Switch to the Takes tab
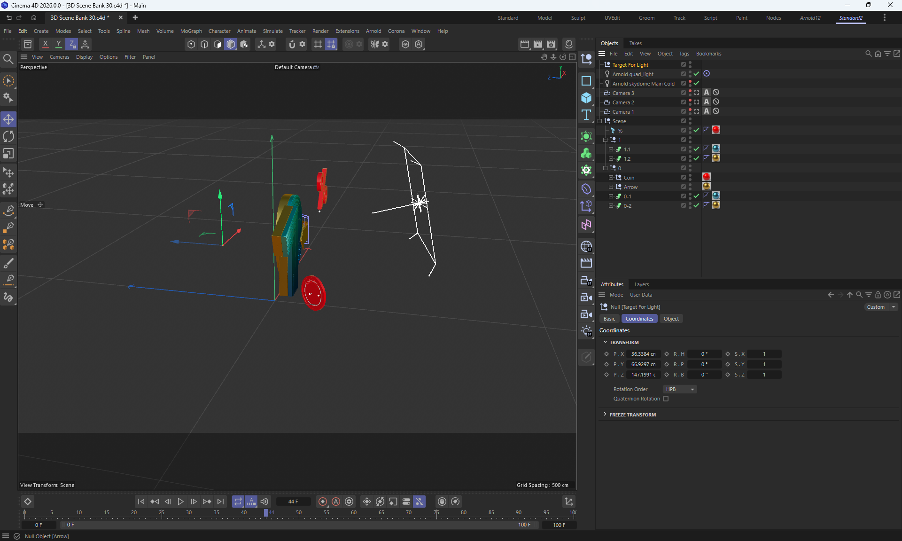The height and width of the screenshot is (541, 902). pos(635,43)
